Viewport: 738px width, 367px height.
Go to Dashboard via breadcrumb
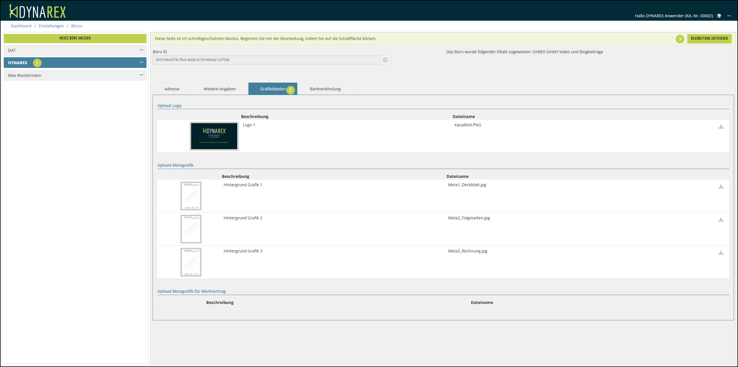click(21, 26)
